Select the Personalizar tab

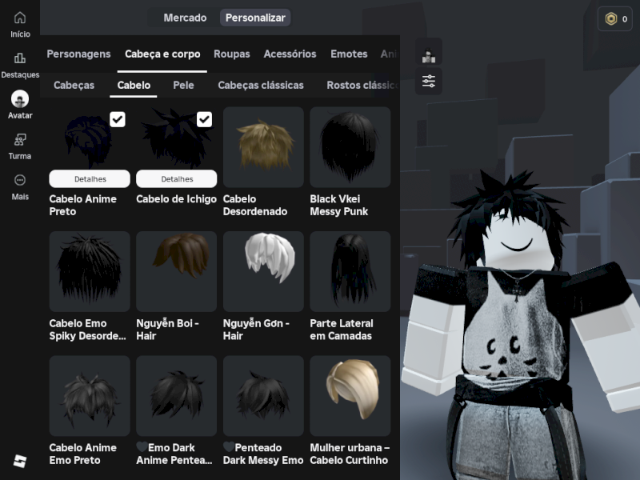point(255,18)
